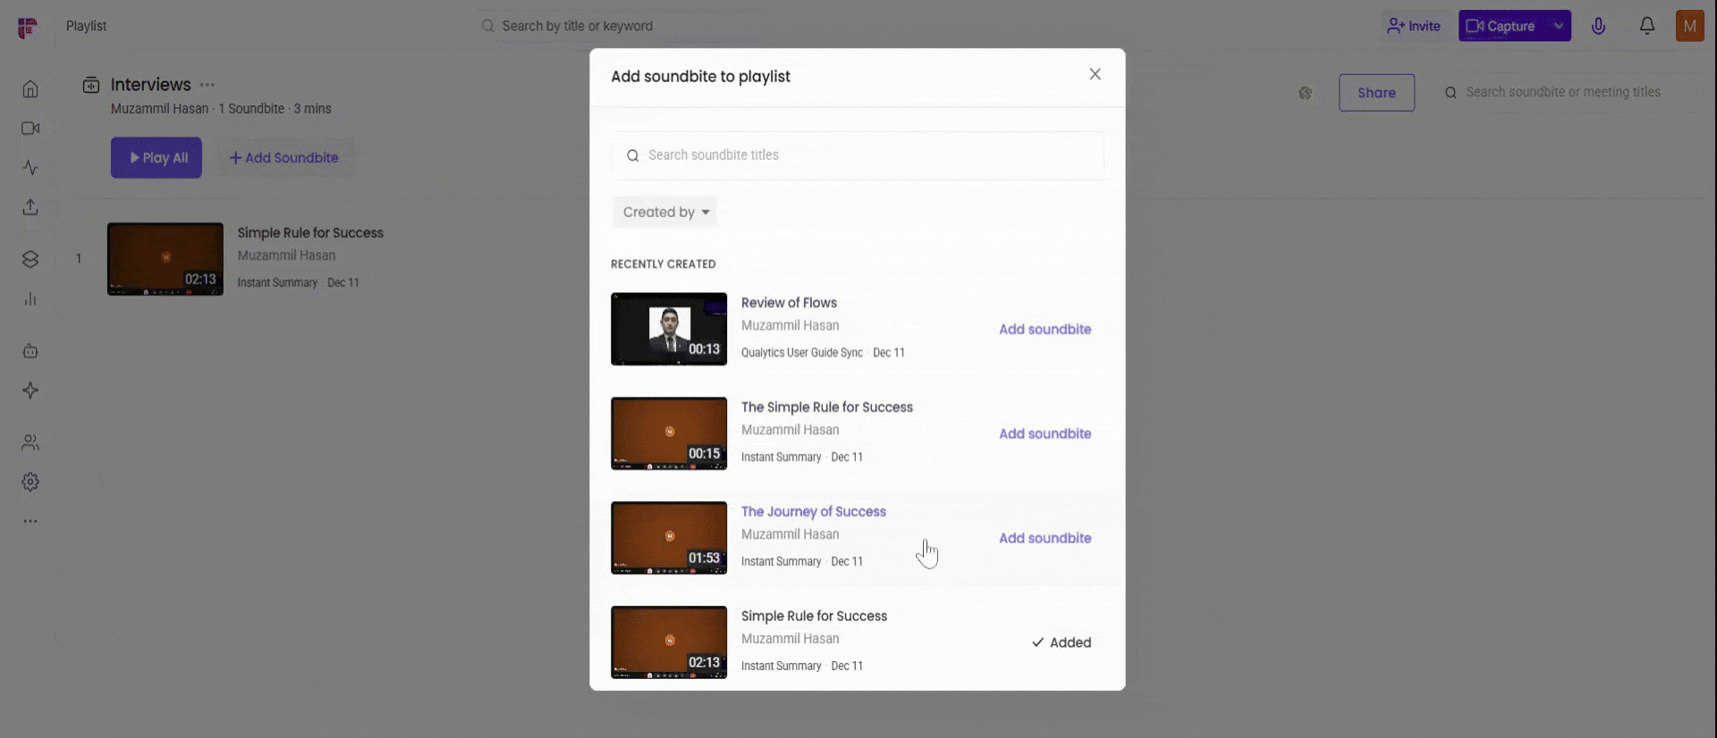This screenshot has width=1717, height=738.
Task: Focus the Search soundbite titles field
Action: tap(858, 155)
